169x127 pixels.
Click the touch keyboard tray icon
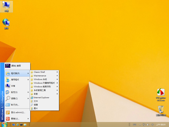click(135, 125)
